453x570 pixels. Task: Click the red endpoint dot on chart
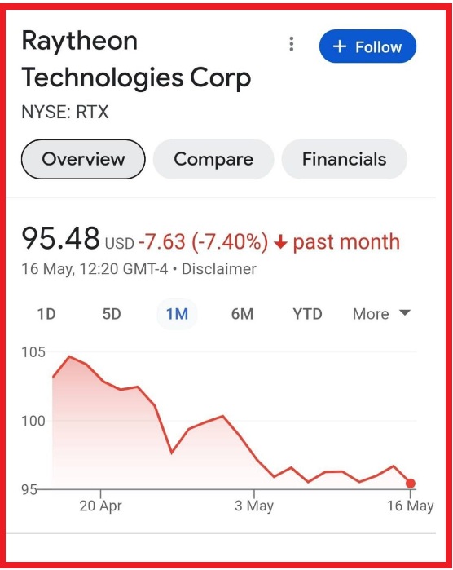point(411,483)
